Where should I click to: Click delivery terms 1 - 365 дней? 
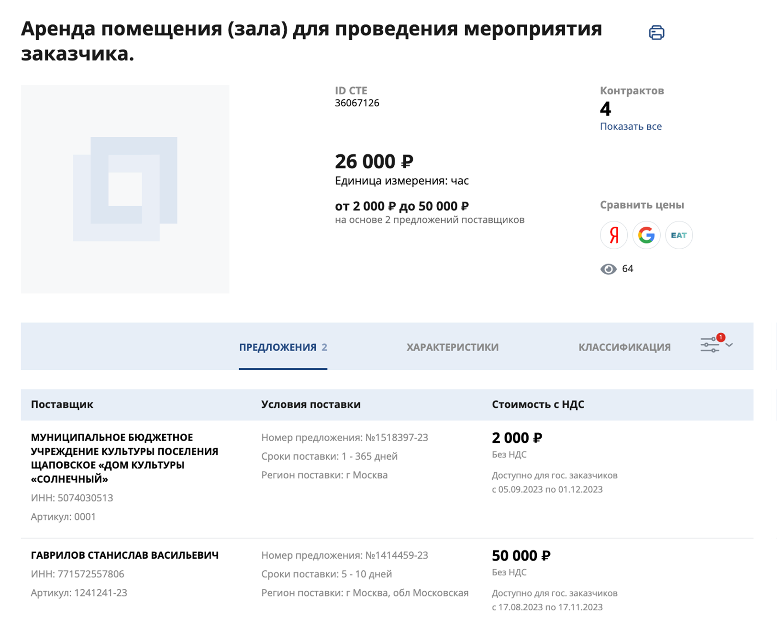coord(369,456)
